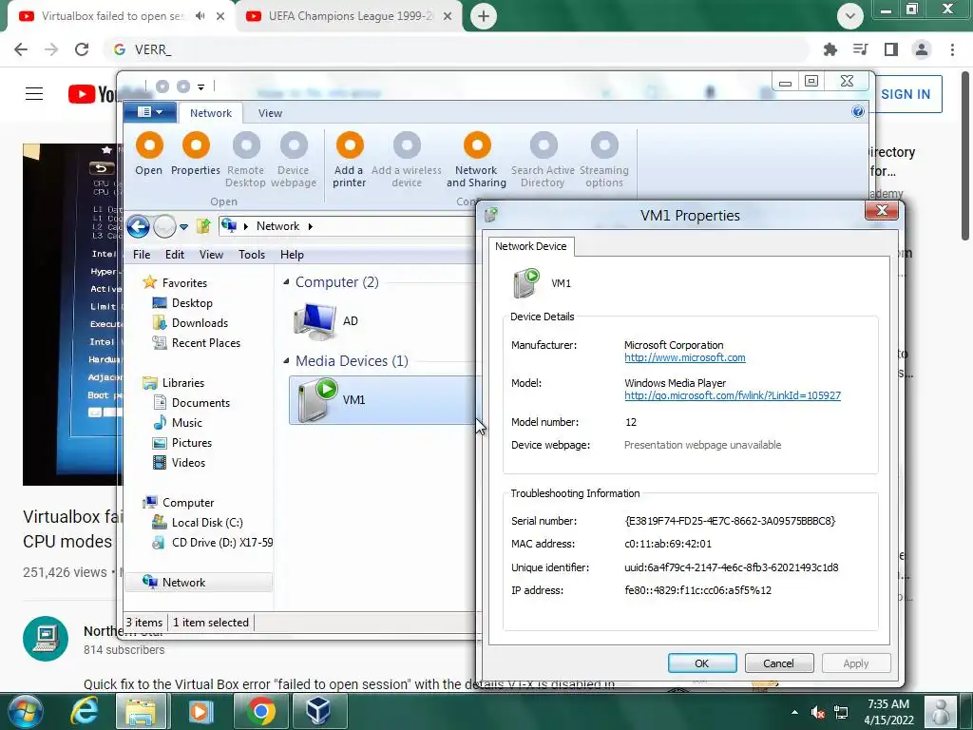Open the Tools menu
This screenshot has height=730, width=973.
click(x=251, y=255)
